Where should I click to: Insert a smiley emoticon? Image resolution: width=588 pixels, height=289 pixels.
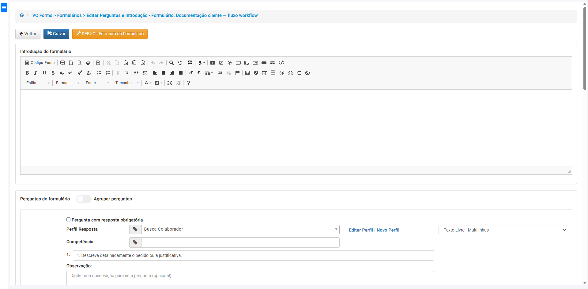click(x=282, y=73)
